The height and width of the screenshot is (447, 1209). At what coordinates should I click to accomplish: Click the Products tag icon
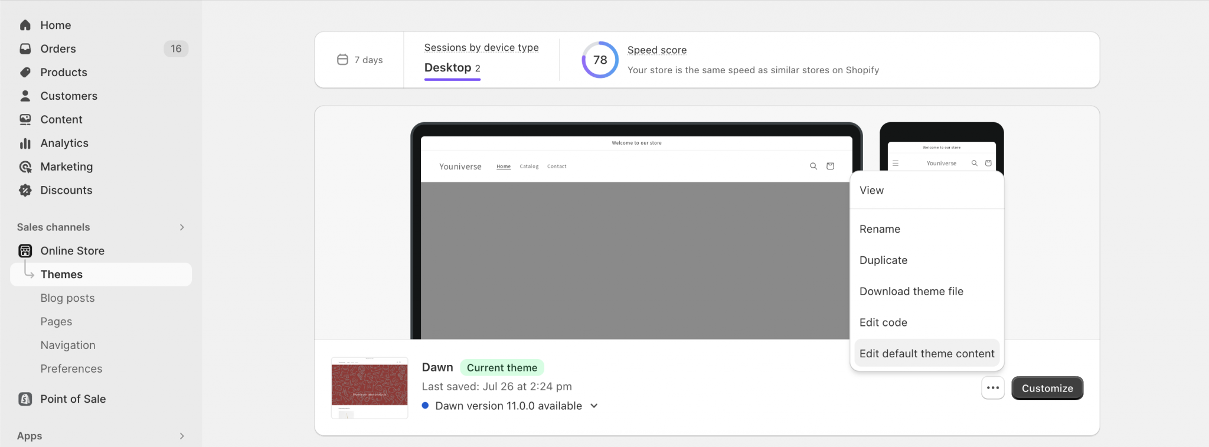[25, 72]
